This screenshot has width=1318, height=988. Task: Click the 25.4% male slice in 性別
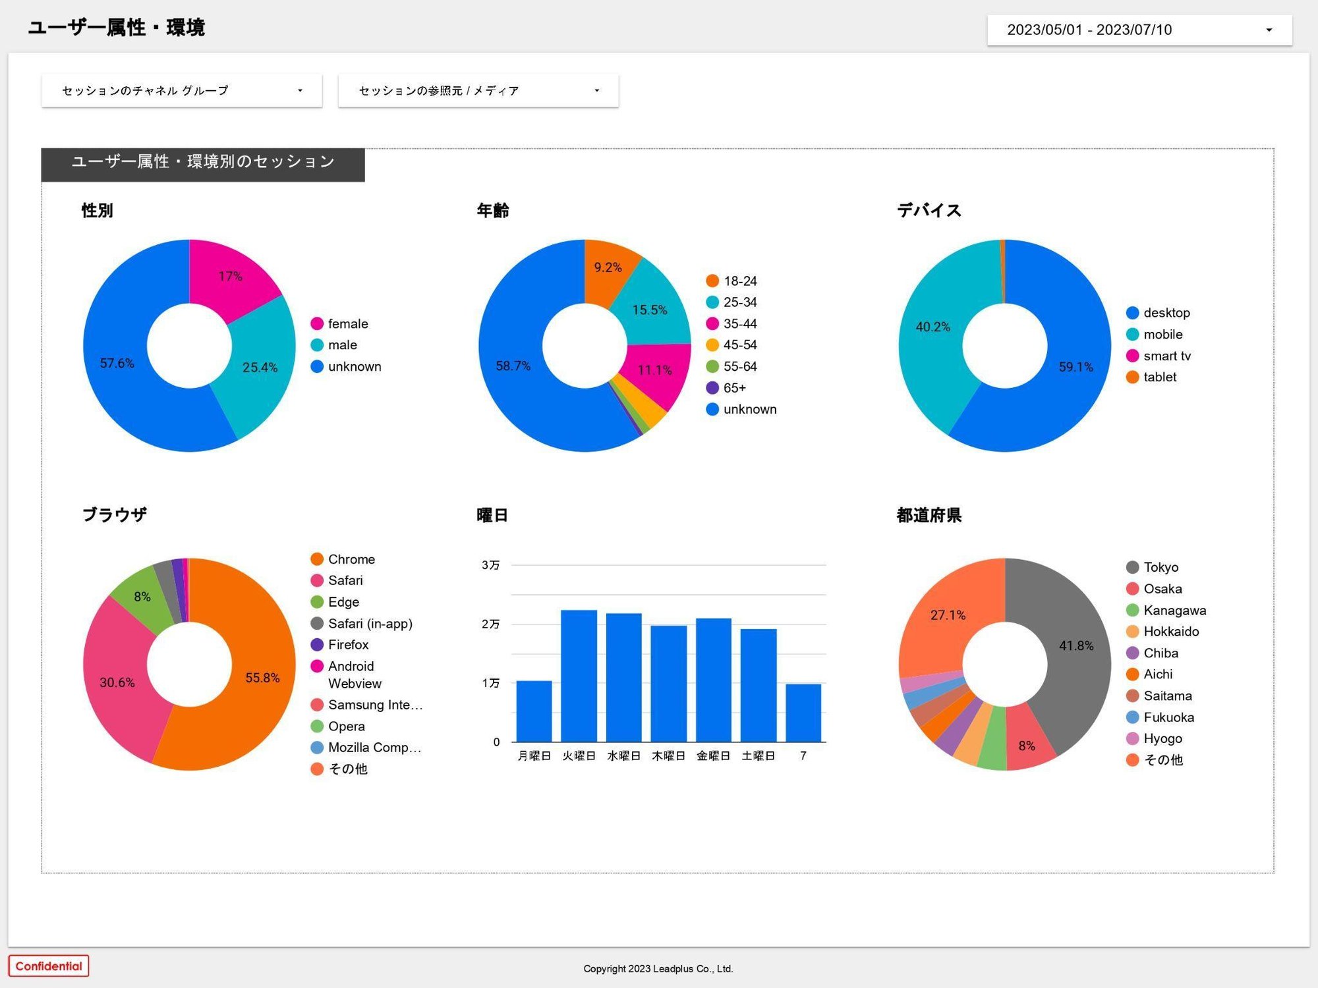[x=260, y=369]
